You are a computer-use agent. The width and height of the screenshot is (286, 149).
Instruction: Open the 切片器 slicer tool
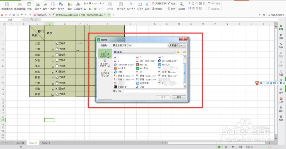(110, 6)
